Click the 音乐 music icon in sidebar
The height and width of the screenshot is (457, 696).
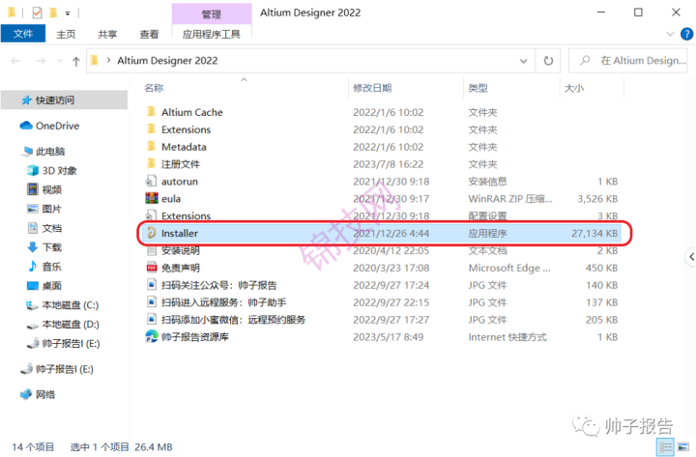[x=33, y=267]
